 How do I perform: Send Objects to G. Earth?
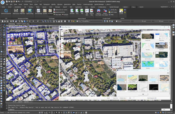click(98, 12)
